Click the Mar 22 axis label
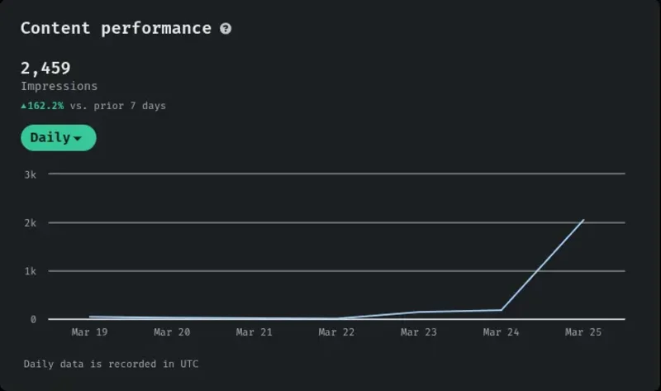 tap(336, 332)
